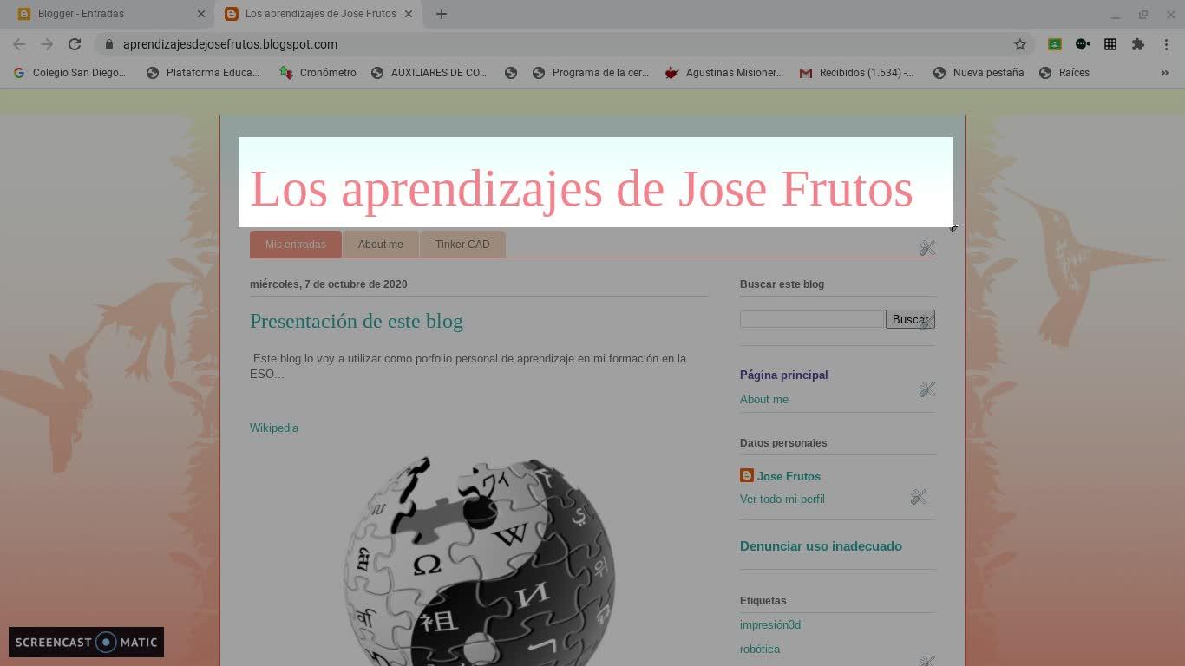Open the grid view extension icon
The image size is (1185, 666).
tap(1110, 44)
